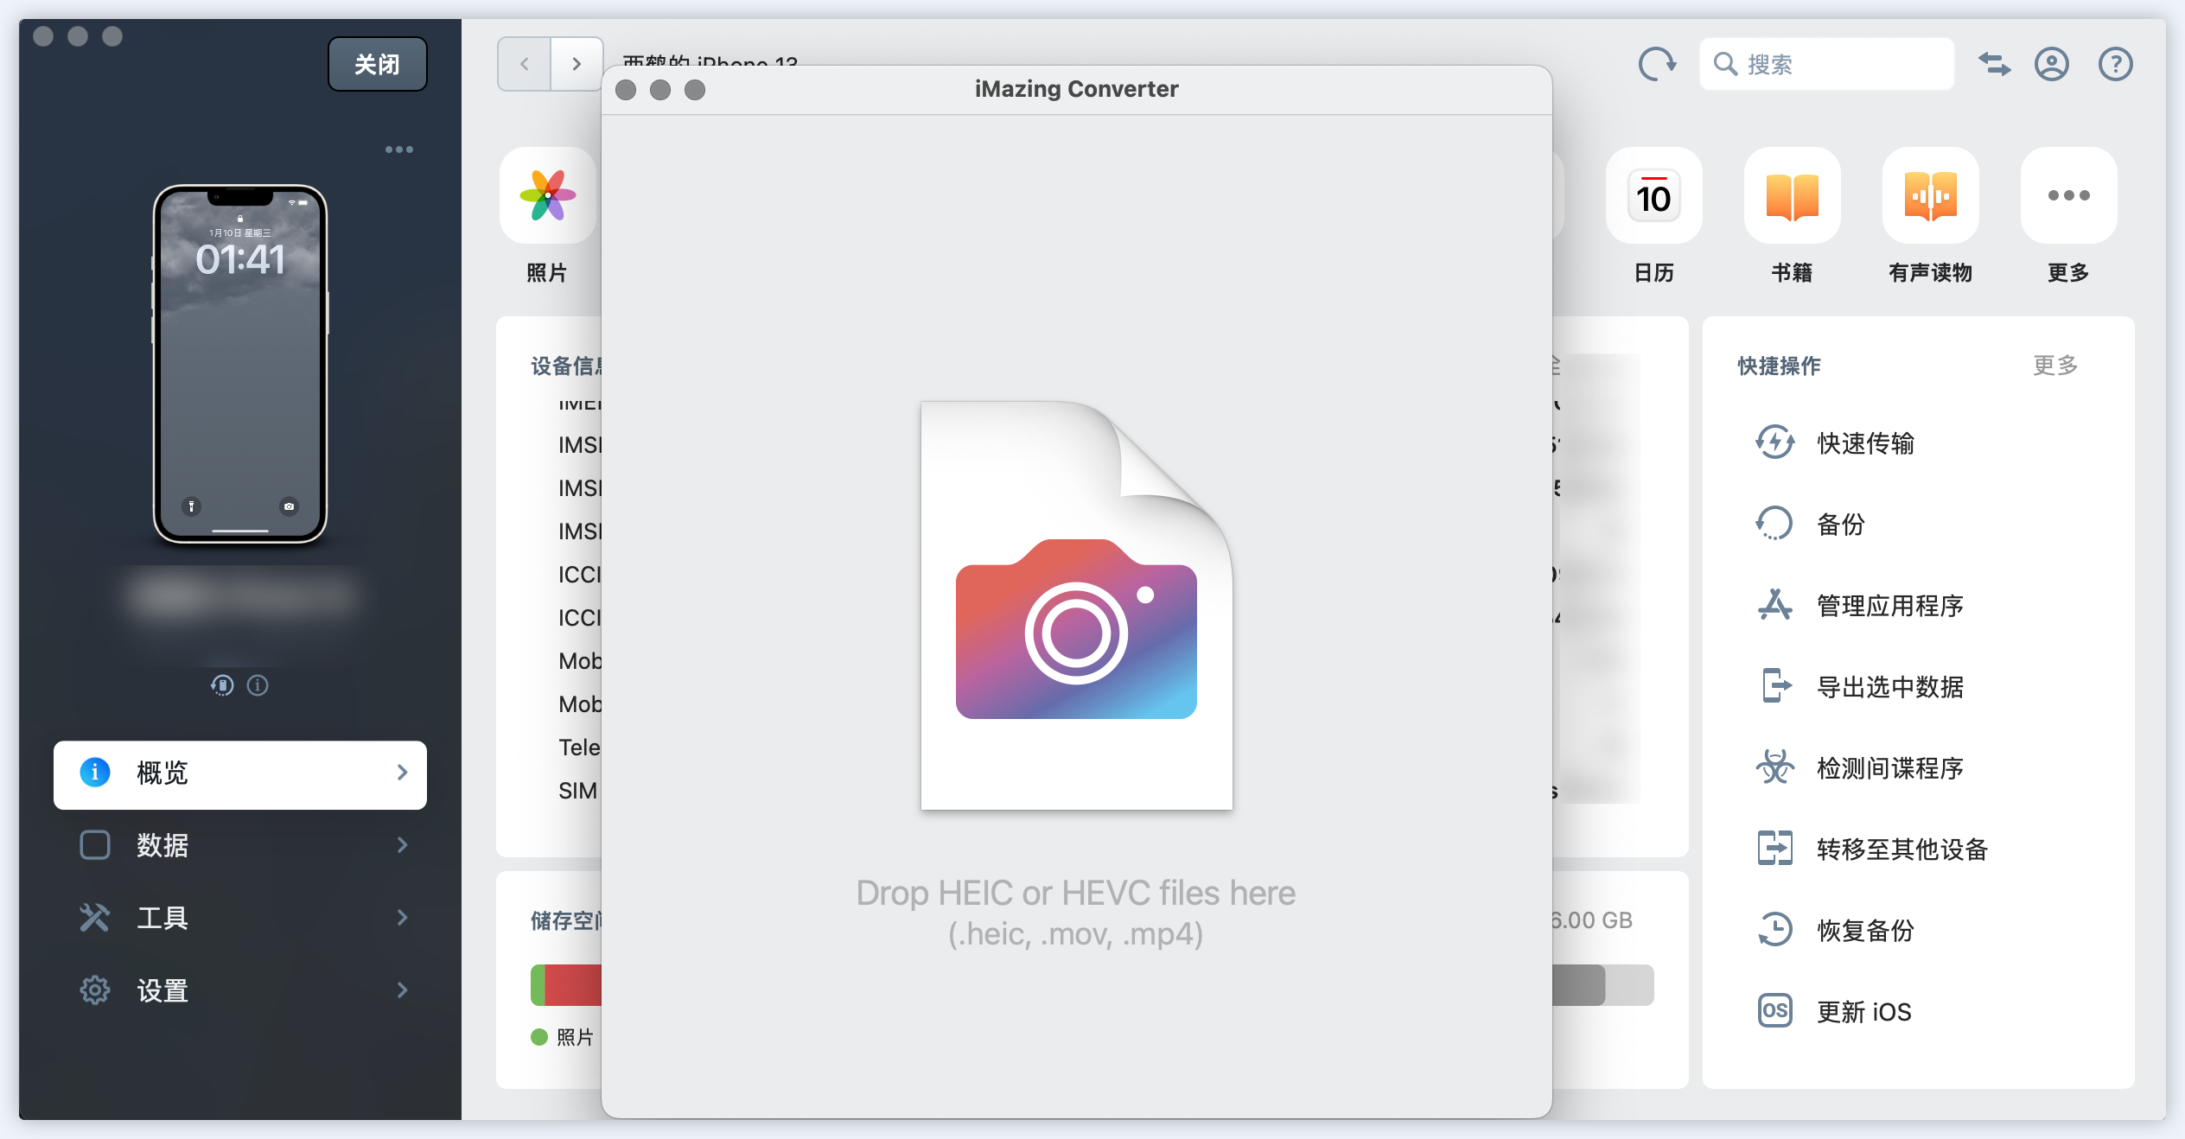Click the Settings (设置) gear icon
The height and width of the screenshot is (1139, 2185).
[95, 990]
